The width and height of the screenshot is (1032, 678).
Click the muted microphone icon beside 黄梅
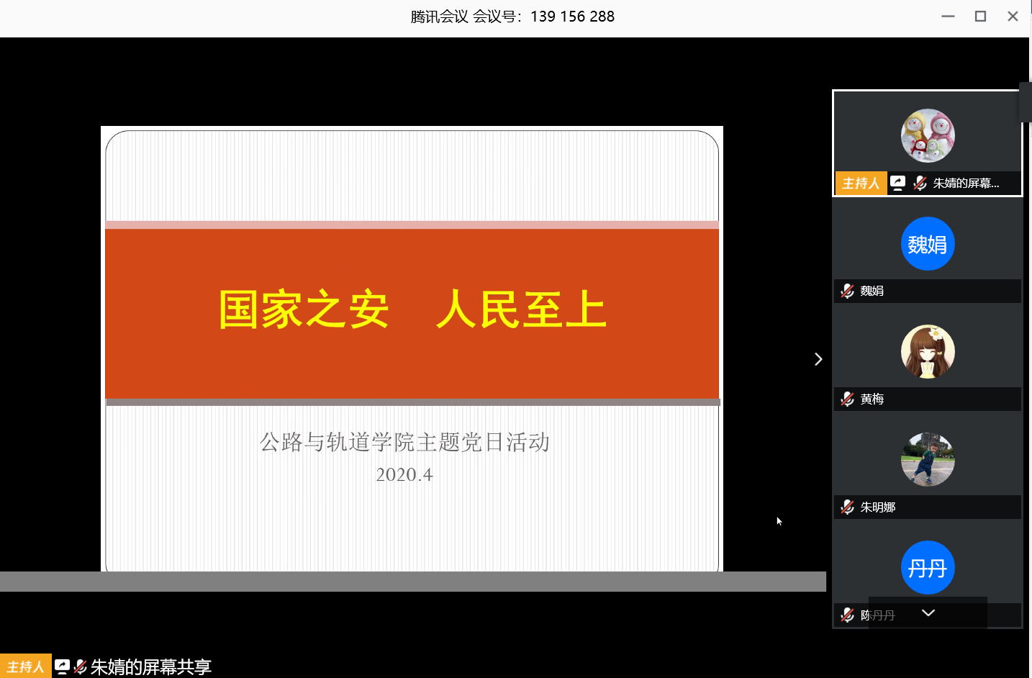click(848, 399)
